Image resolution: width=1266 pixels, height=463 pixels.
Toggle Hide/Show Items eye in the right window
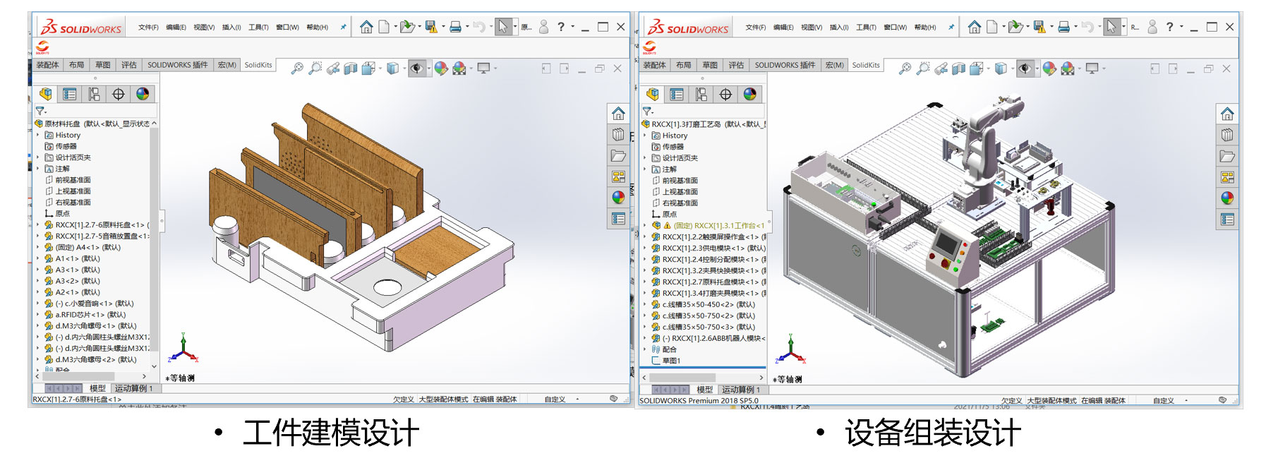click(1024, 68)
